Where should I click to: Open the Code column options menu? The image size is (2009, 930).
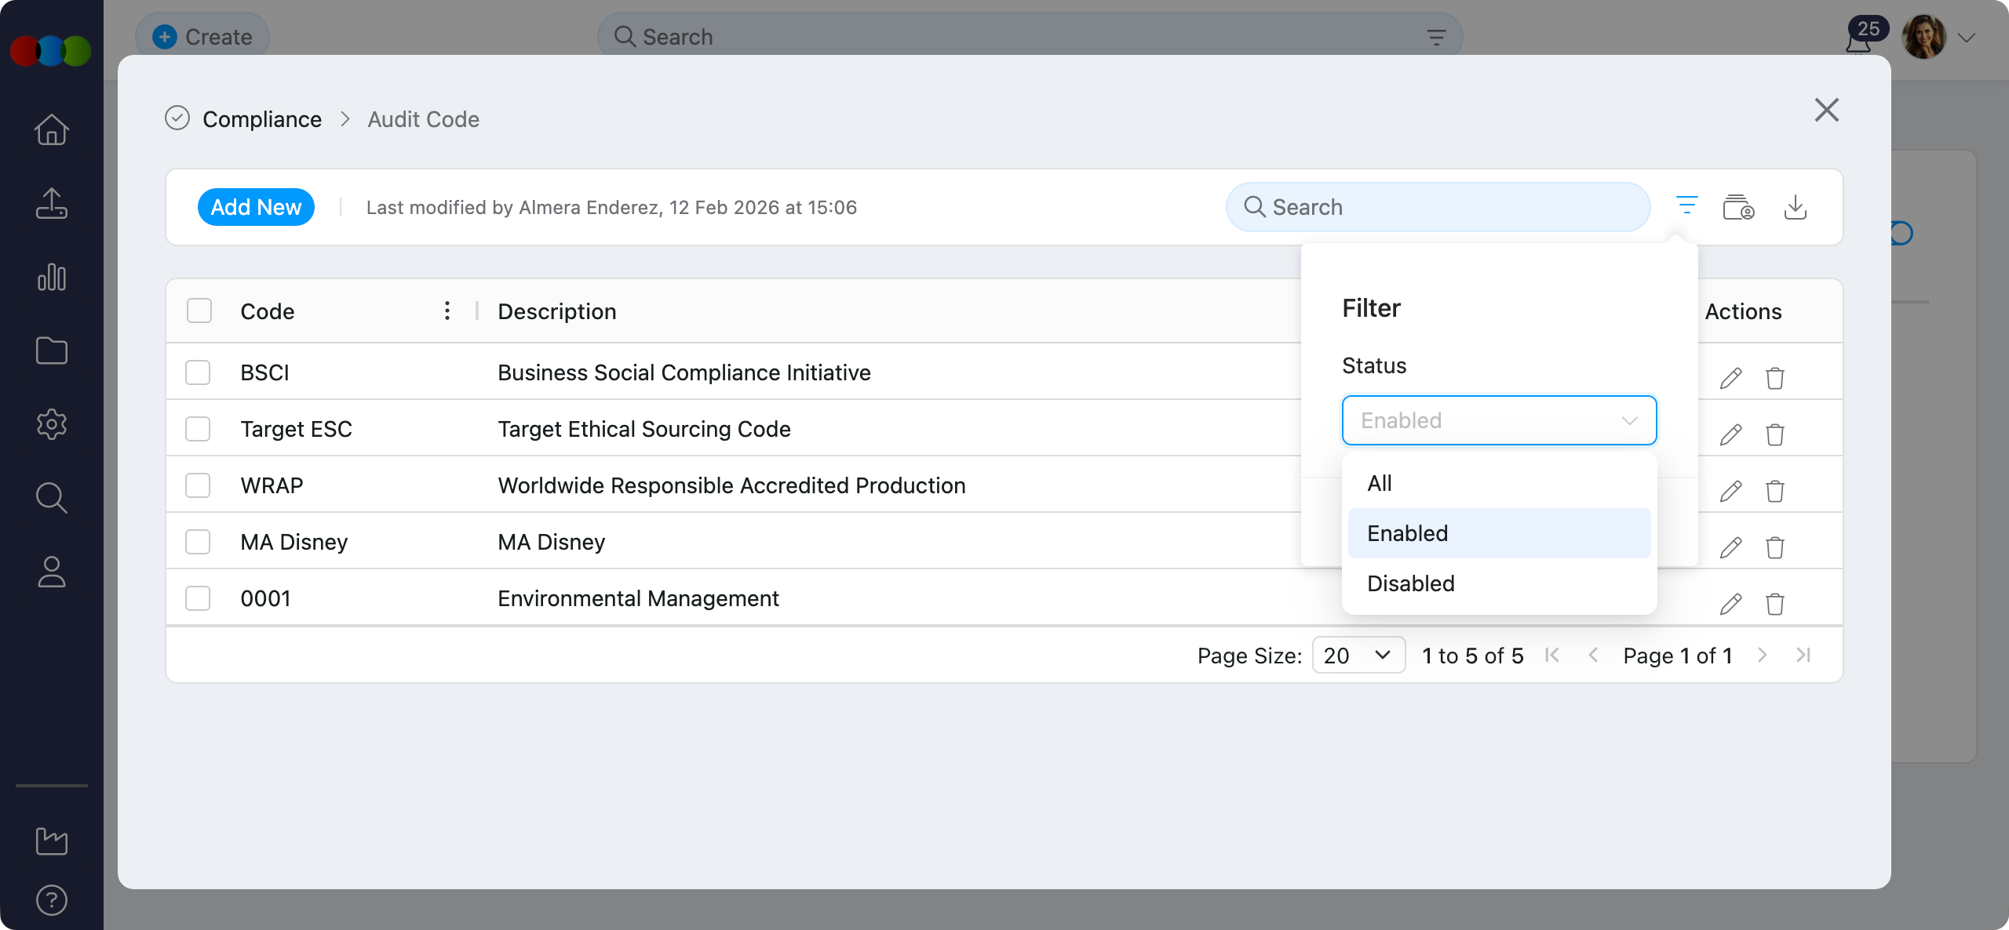point(447,311)
